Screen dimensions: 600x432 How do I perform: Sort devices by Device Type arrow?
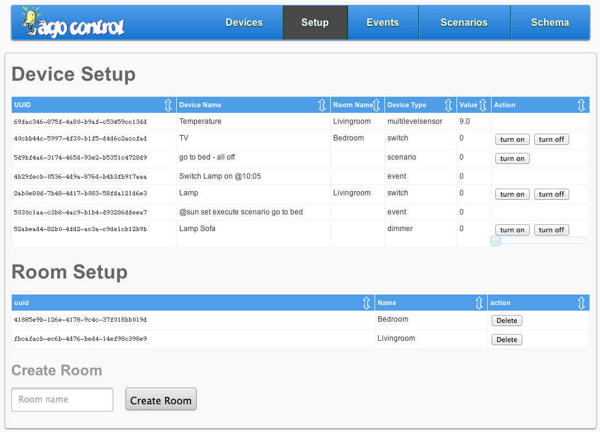[448, 105]
